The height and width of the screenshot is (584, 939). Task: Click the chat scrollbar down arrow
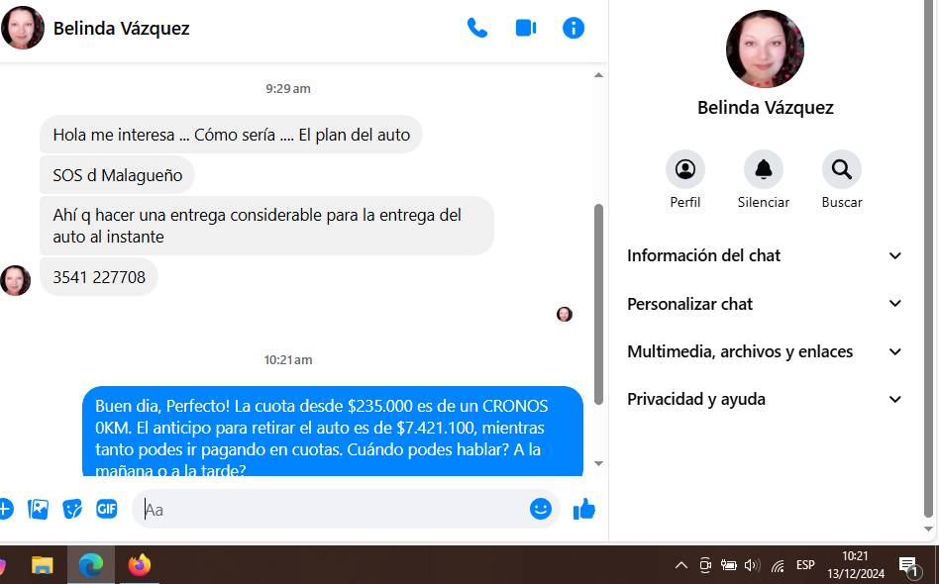point(598,463)
